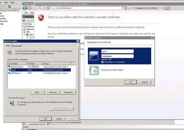Click the IIS Manager back arrow button

(x=25, y=8)
